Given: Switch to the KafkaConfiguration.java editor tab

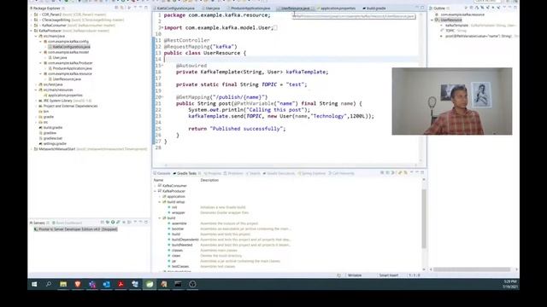Looking at the screenshot, I should tap(175, 8).
